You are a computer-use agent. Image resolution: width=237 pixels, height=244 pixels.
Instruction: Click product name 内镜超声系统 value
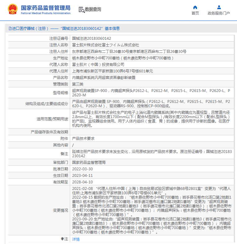point(104,78)
